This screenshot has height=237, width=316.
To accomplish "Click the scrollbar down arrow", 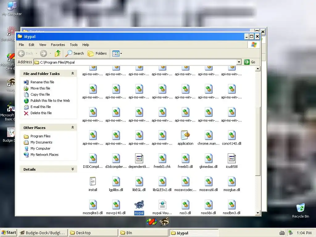I will pyautogui.click(x=258, y=213).
